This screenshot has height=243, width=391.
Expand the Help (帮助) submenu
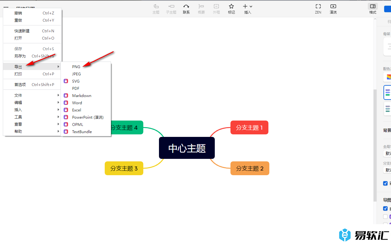click(x=32, y=131)
